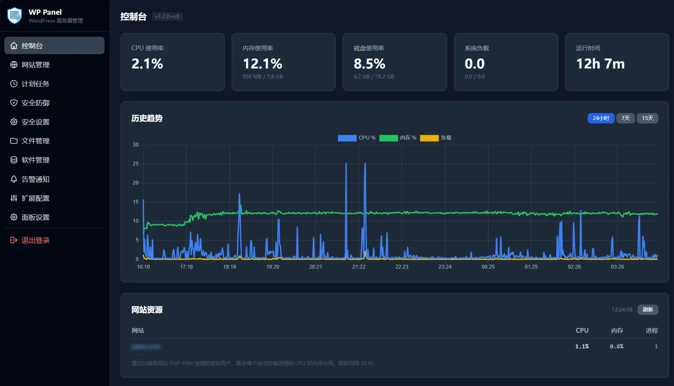Click the 刷新 button in 网站资源
The width and height of the screenshot is (674, 386).
648,310
